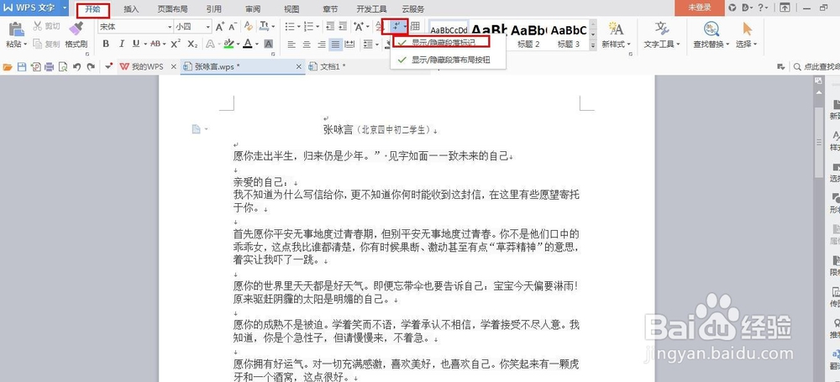Switch to the 页面布局 ribbon tab

[172, 8]
